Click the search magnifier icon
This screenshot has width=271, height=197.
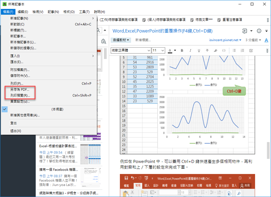(98, 30)
